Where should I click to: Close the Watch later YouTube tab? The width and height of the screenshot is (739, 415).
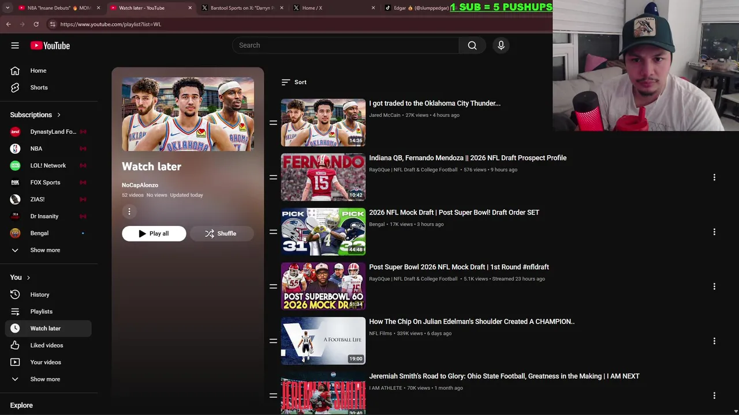pyautogui.click(x=190, y=8)
